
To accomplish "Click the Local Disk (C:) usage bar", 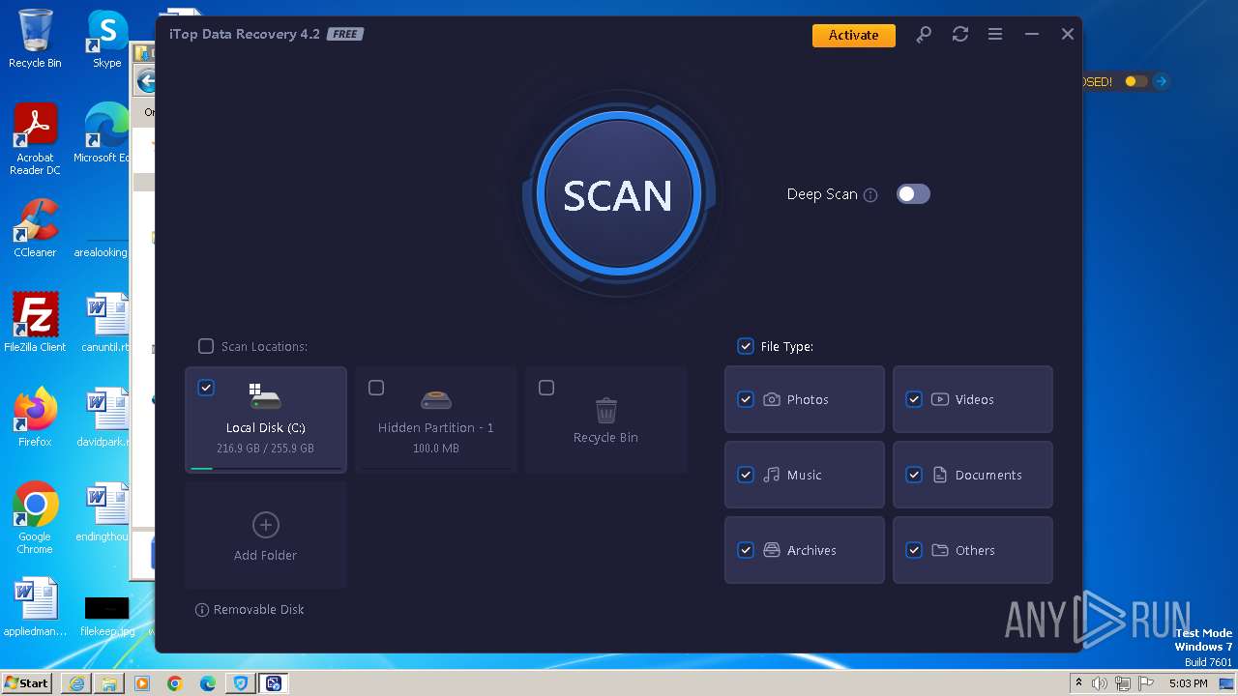I will (266, 468).
